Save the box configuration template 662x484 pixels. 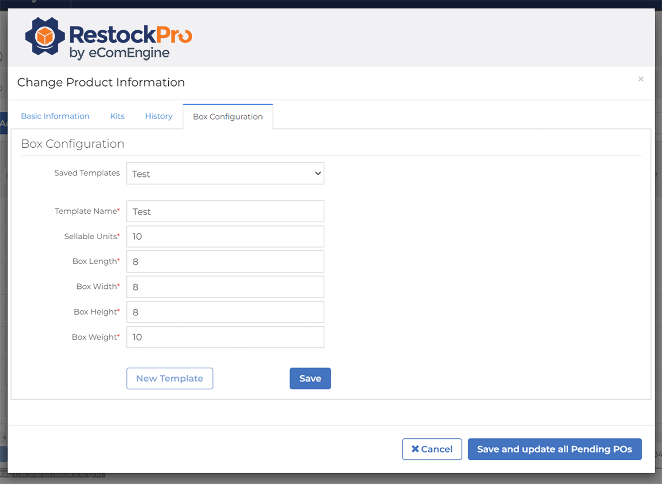tap(310, 379)
